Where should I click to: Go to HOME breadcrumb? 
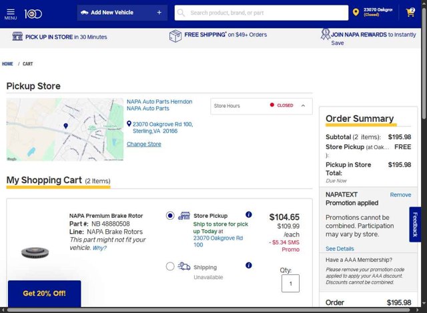click(7, 64)
